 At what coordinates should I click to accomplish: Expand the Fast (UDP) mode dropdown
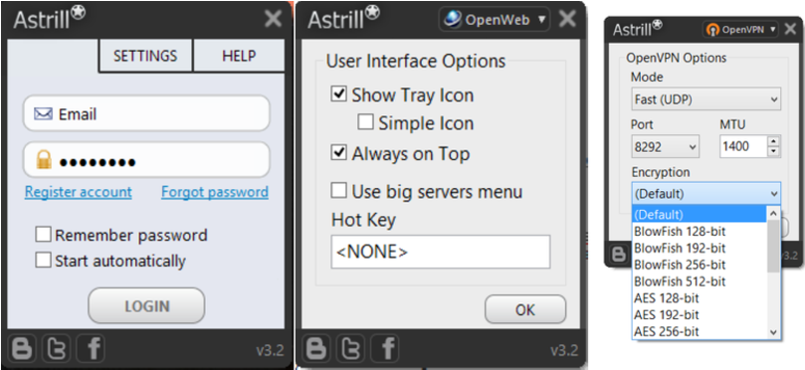coord(705,99)
